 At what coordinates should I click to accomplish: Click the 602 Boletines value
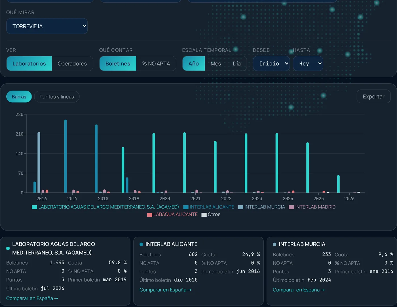tap(193, 254)
